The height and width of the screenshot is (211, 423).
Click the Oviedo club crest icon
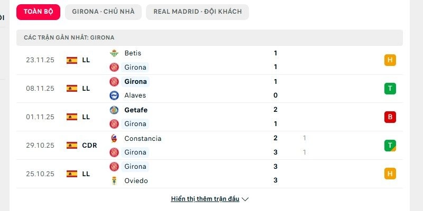114,181
